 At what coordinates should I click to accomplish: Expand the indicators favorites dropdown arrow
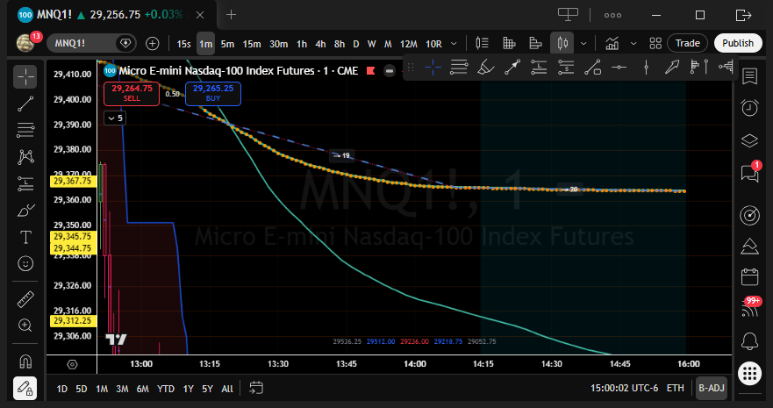point(633,43)
